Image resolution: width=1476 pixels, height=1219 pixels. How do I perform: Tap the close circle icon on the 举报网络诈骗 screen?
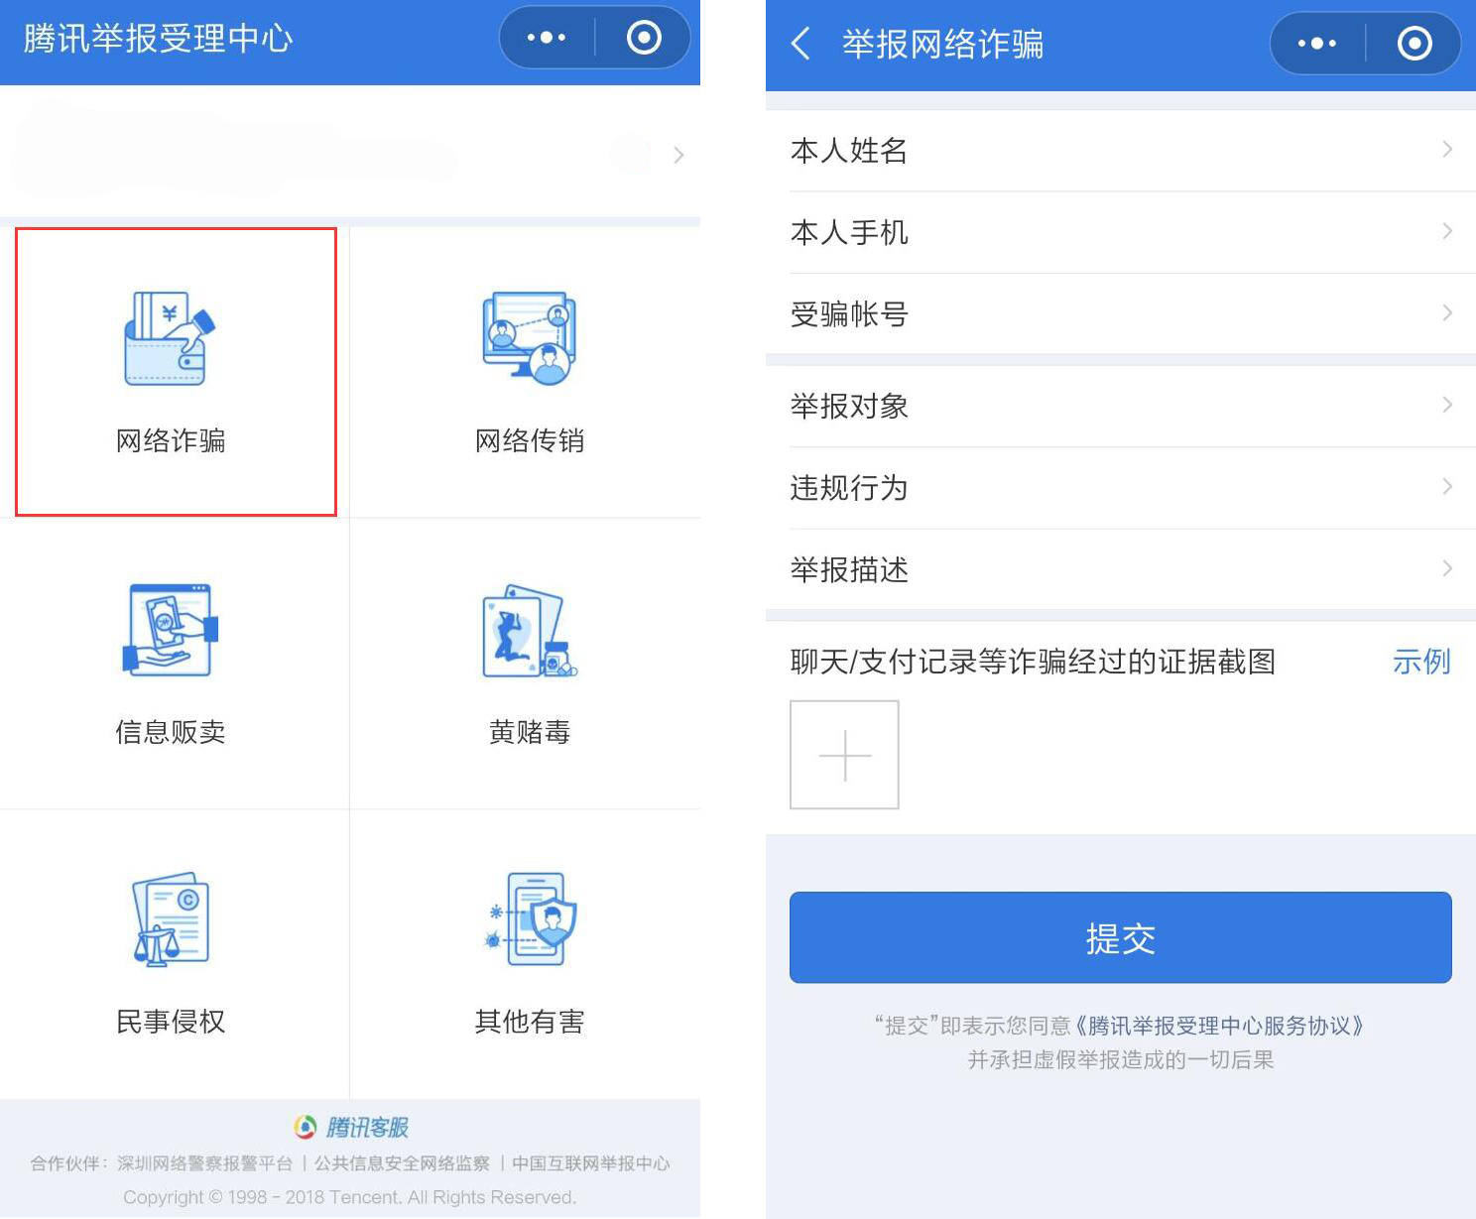tap(1414, 44)
